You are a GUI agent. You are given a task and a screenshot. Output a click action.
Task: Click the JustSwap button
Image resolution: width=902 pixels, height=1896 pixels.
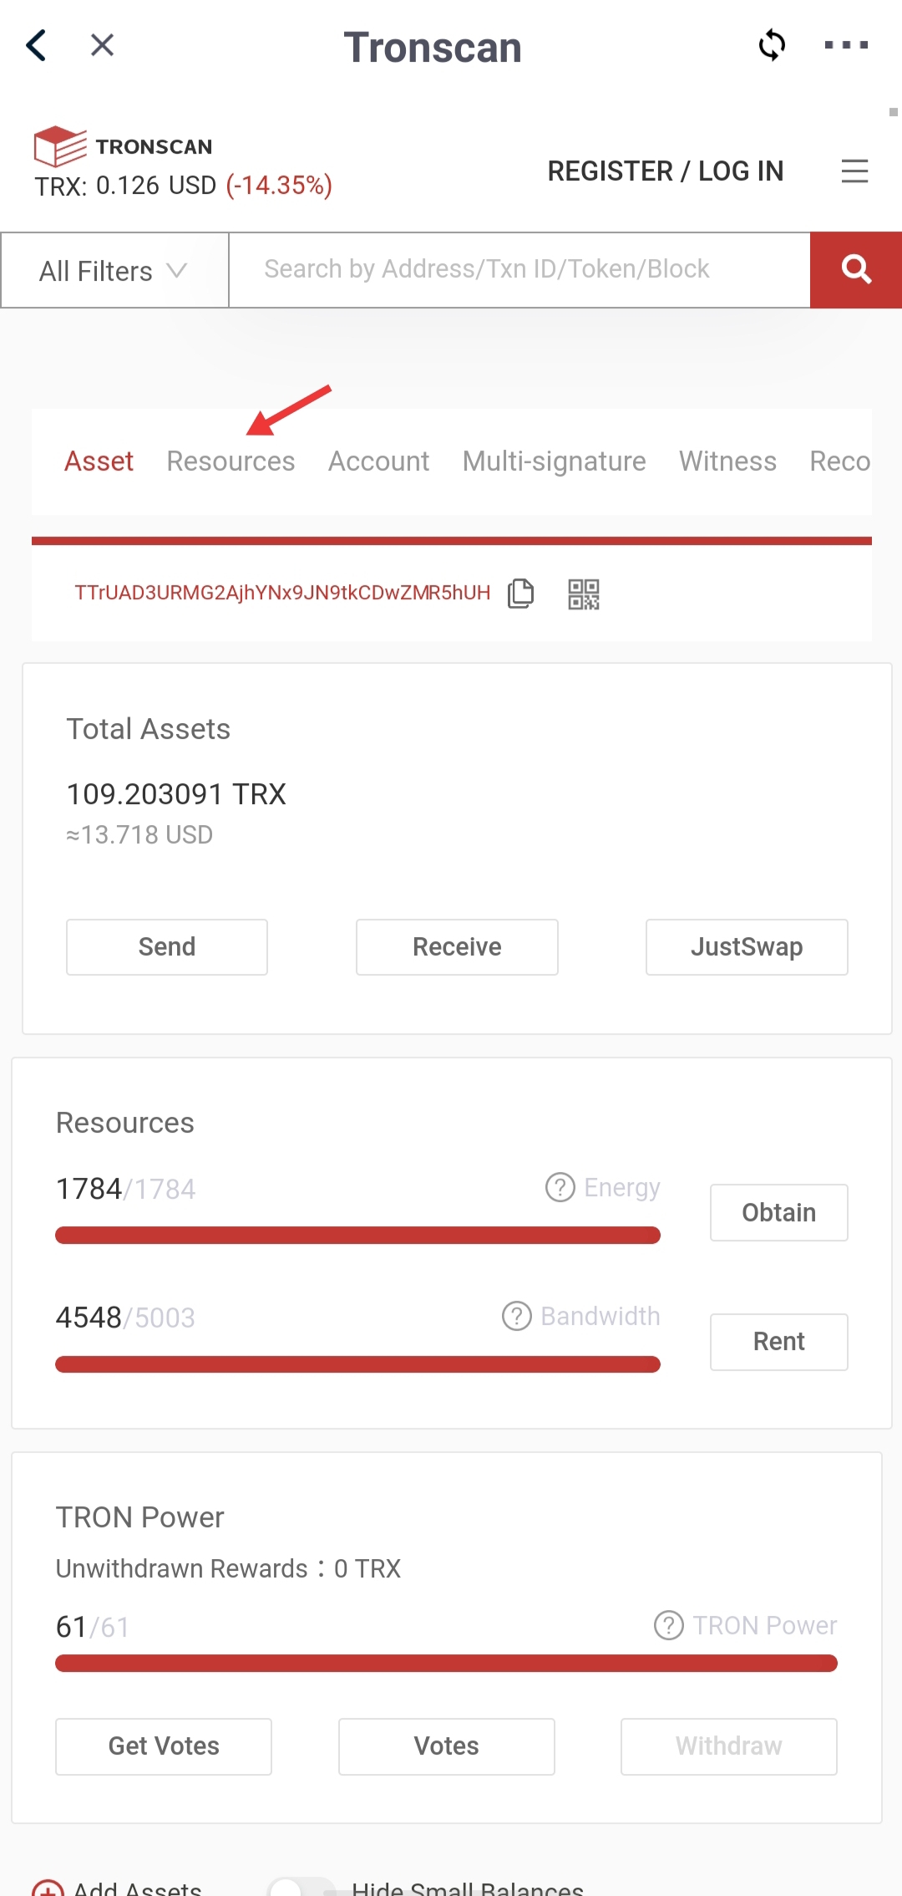[747, 947]
